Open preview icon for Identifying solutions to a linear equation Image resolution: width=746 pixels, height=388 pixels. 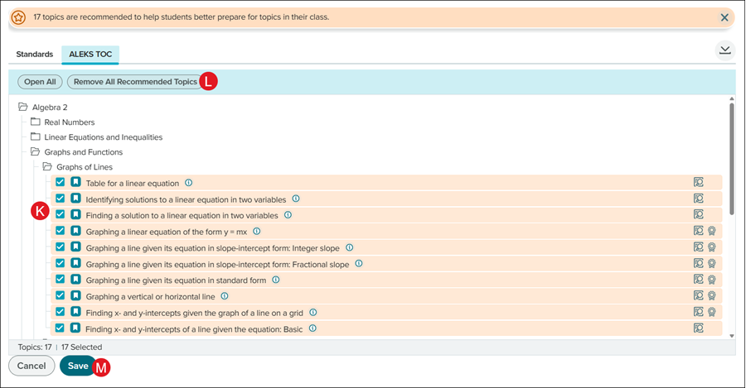click(x=698, y=199)
